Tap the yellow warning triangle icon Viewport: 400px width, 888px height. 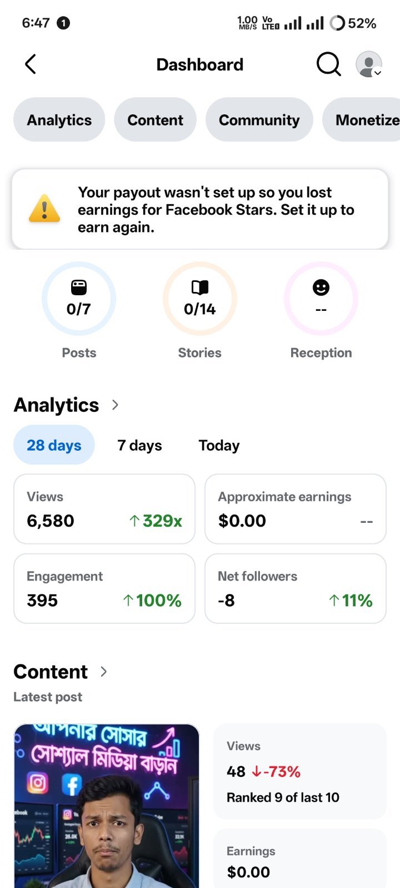pos(44,209)
